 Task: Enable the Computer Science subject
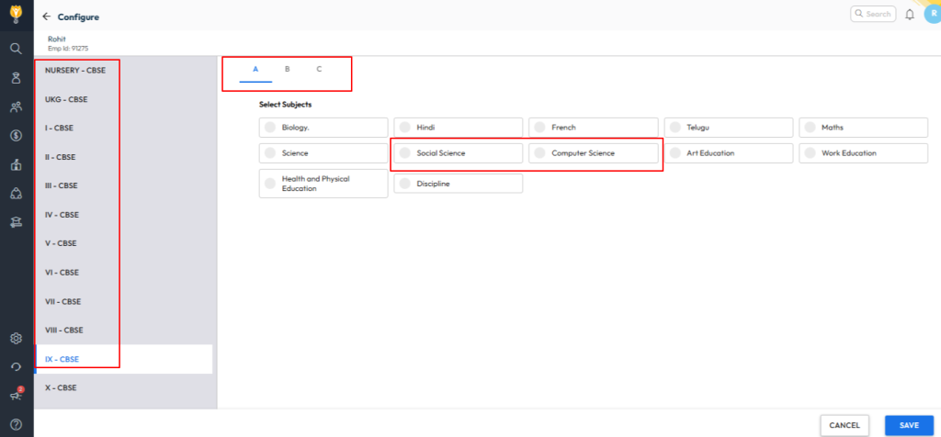pos(593,153)
